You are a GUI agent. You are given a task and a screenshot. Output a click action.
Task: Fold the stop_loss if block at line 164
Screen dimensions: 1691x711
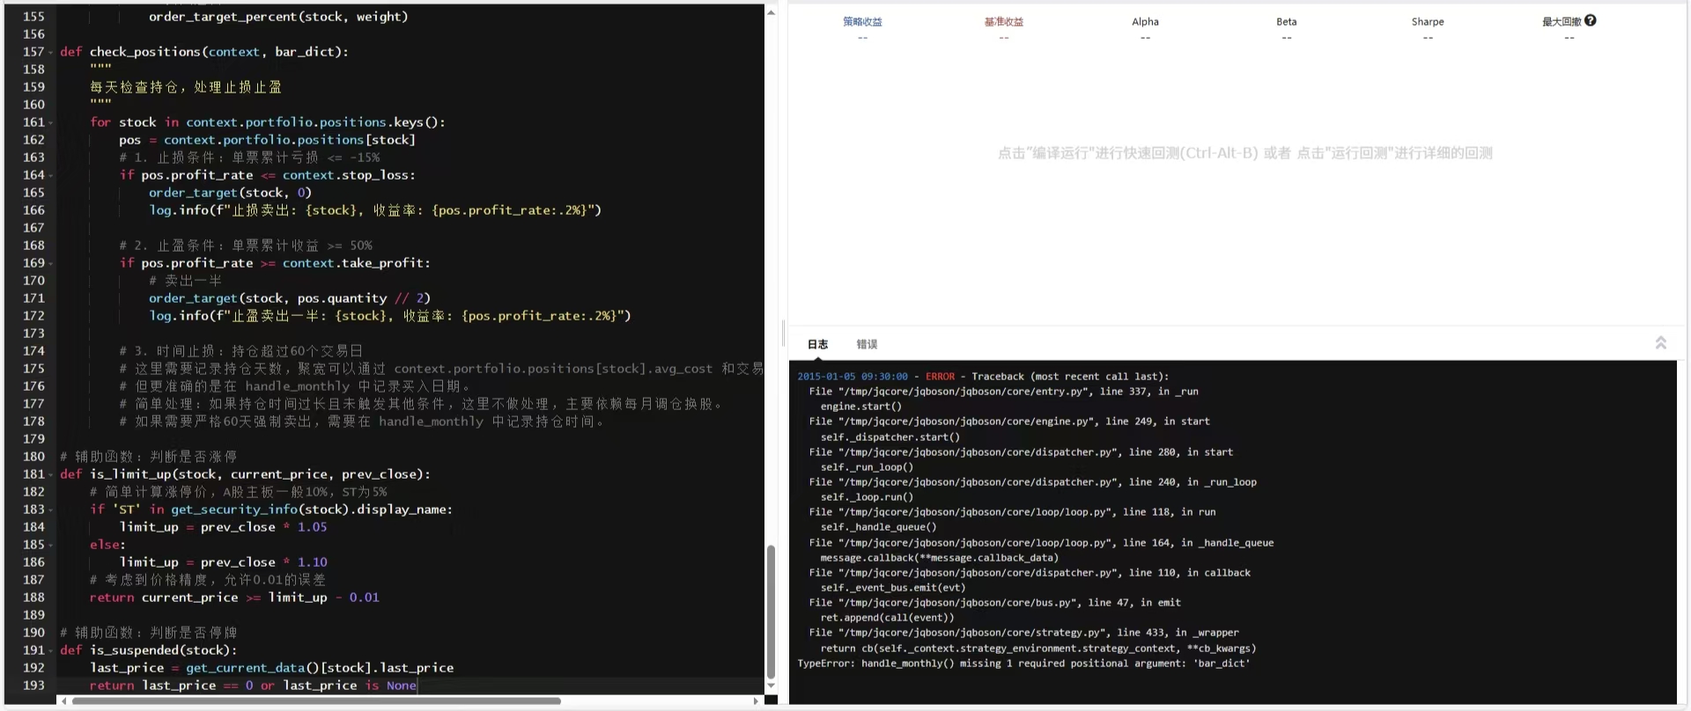51,176
